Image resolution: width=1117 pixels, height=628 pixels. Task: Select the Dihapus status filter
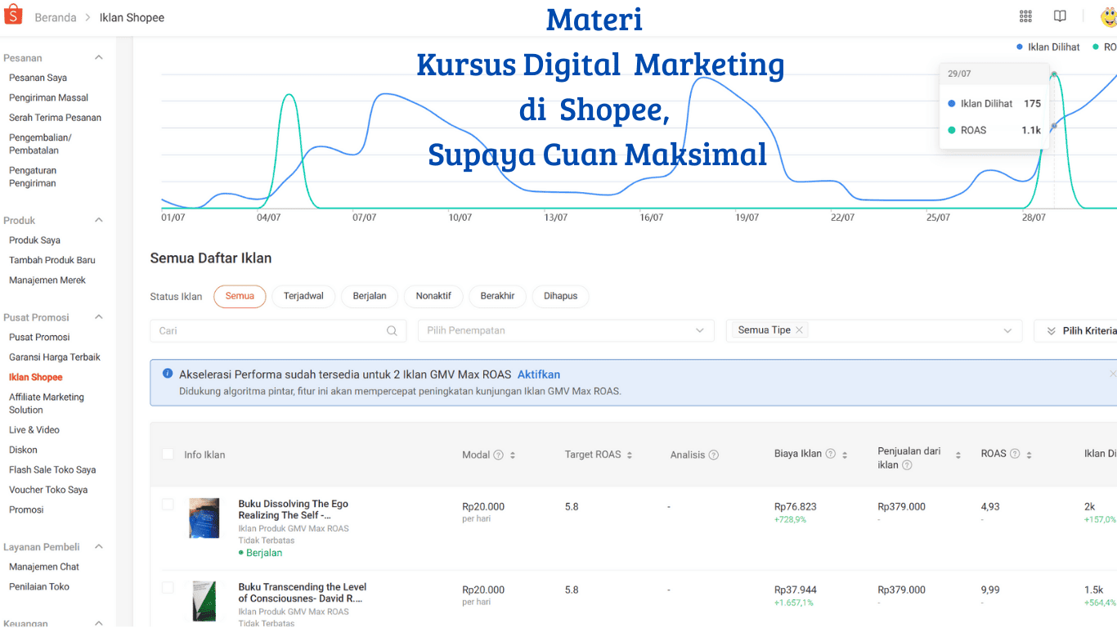tap(560, 296)
